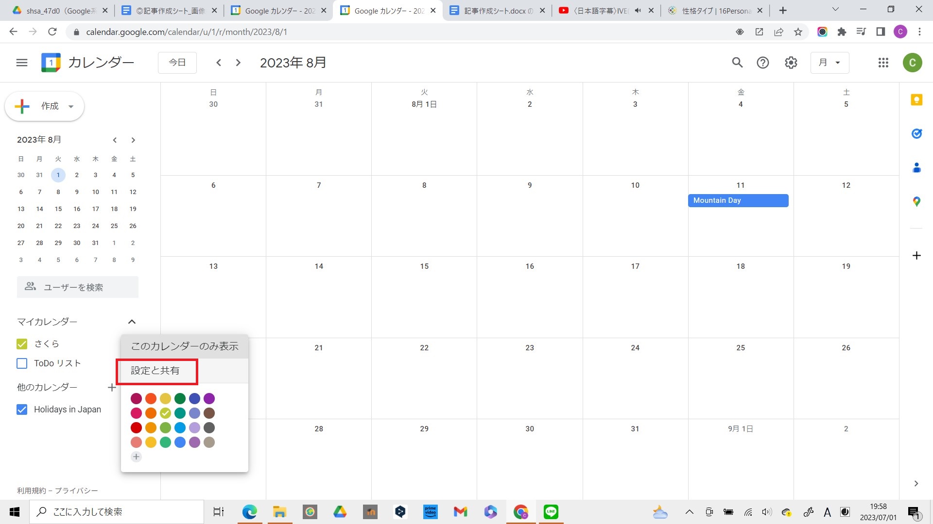933x524 pixels.
Task: Open the support help question icon
Action: [x=763, y=63]
